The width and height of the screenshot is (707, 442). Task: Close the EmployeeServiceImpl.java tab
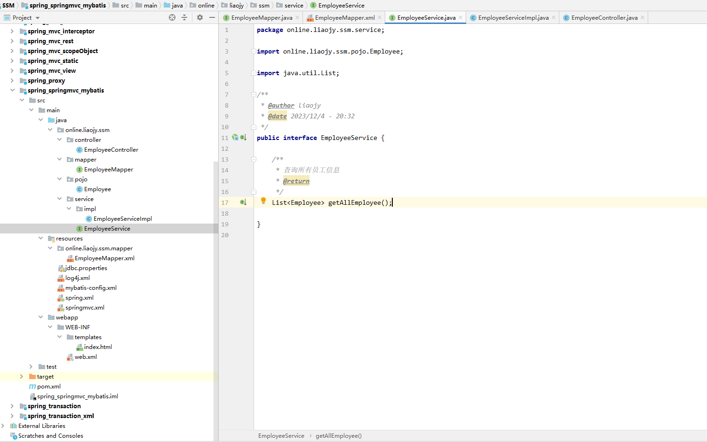coord(554,18)
